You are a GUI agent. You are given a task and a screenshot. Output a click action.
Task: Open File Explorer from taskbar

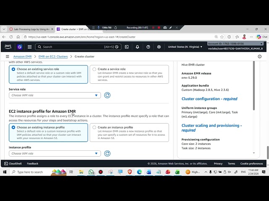click(x=81, y=172)
